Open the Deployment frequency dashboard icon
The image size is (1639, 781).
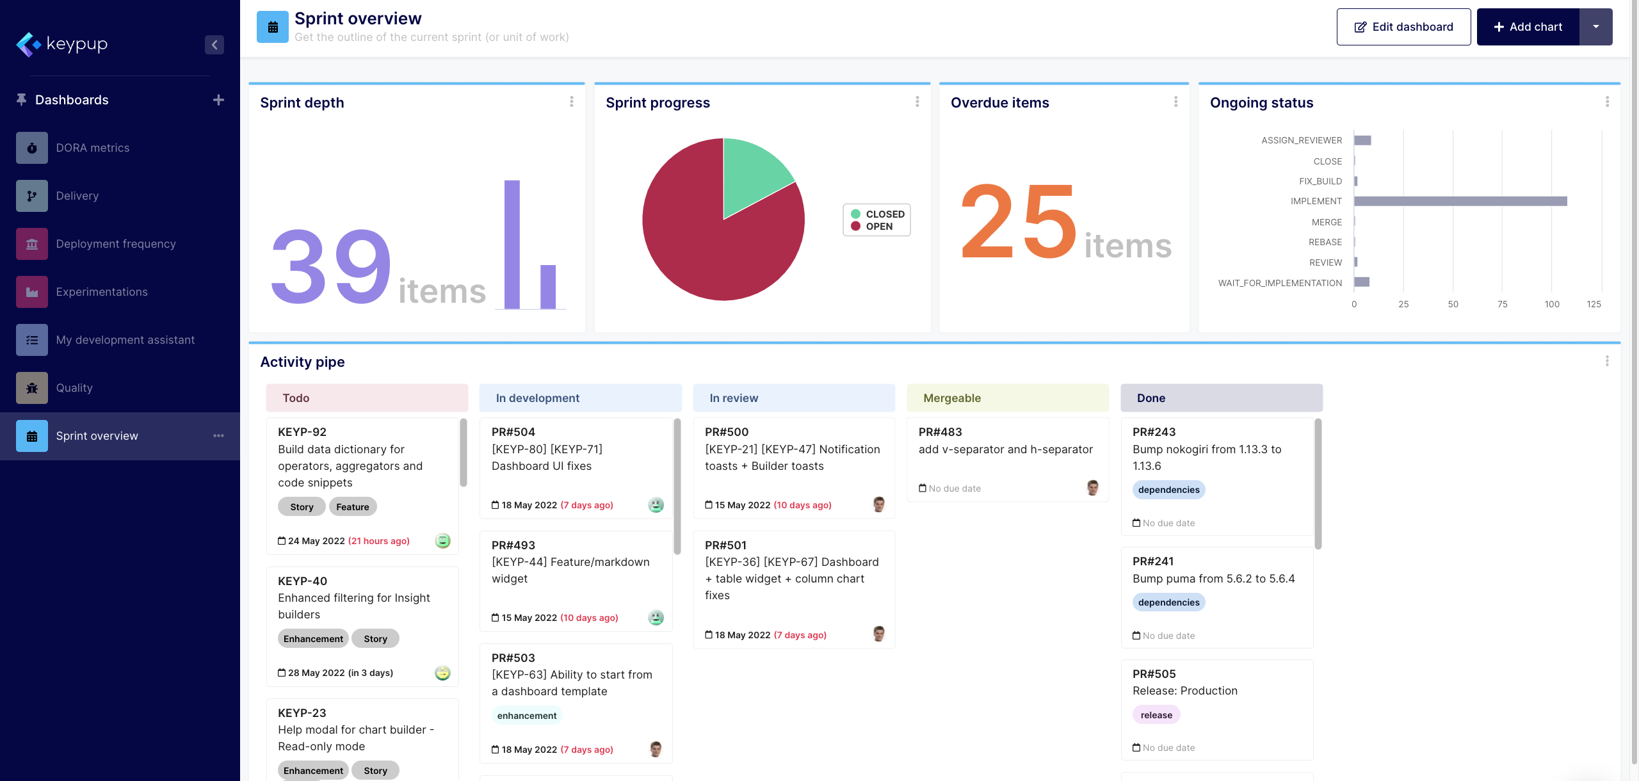click(31, 244)
